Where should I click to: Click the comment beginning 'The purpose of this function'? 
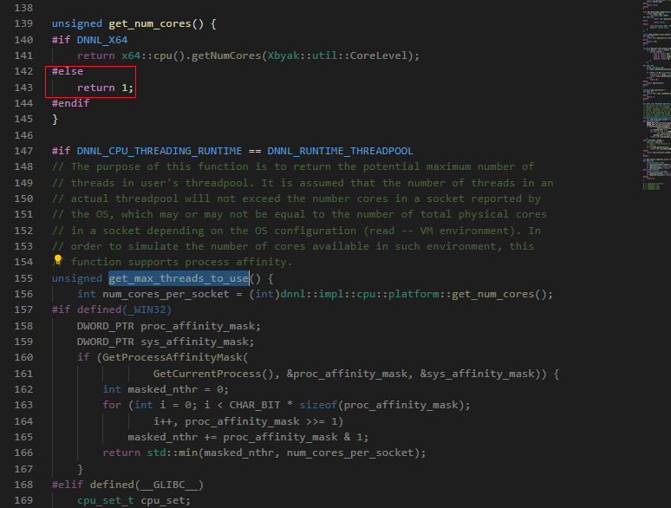pos(293,166)
